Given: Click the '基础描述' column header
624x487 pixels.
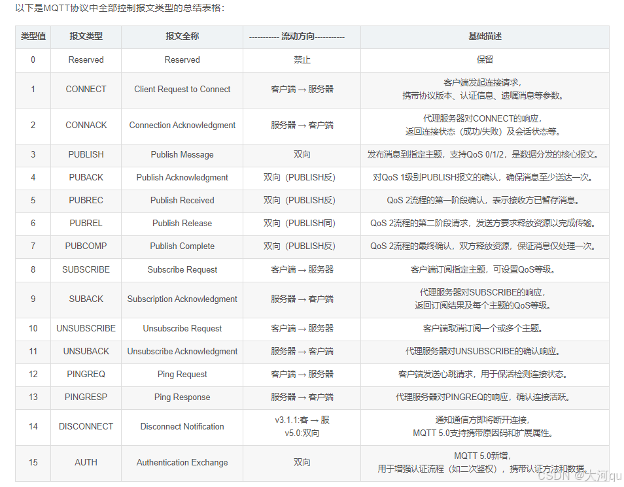Looking at the screenshot, I should point(485,36).
